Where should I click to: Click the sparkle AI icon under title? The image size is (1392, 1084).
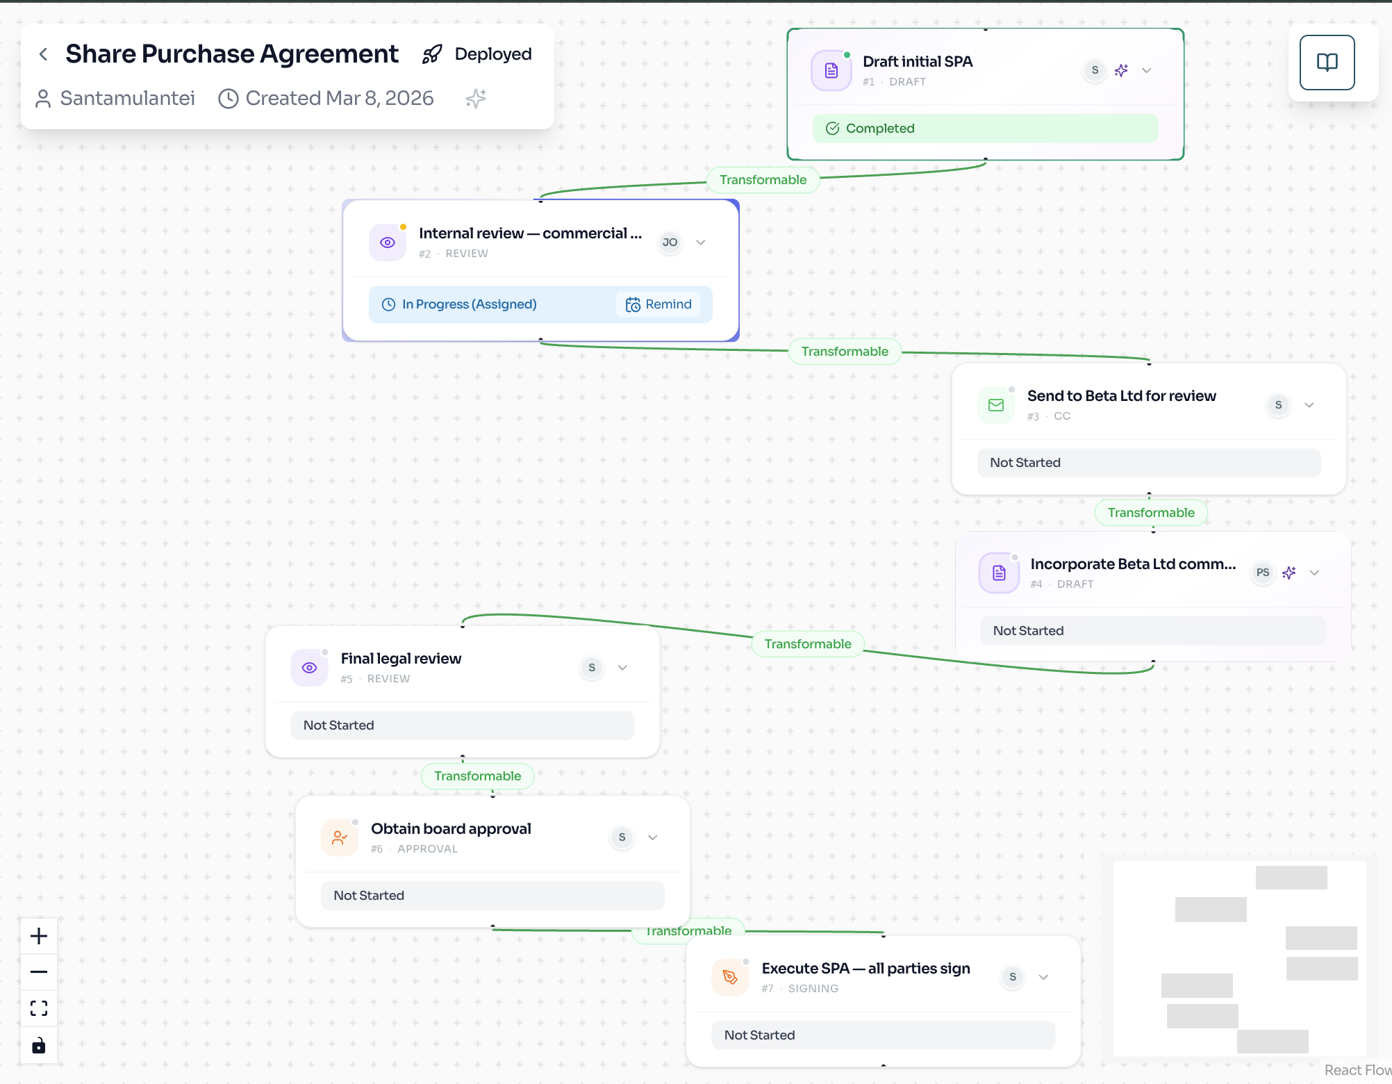point(476,99)
